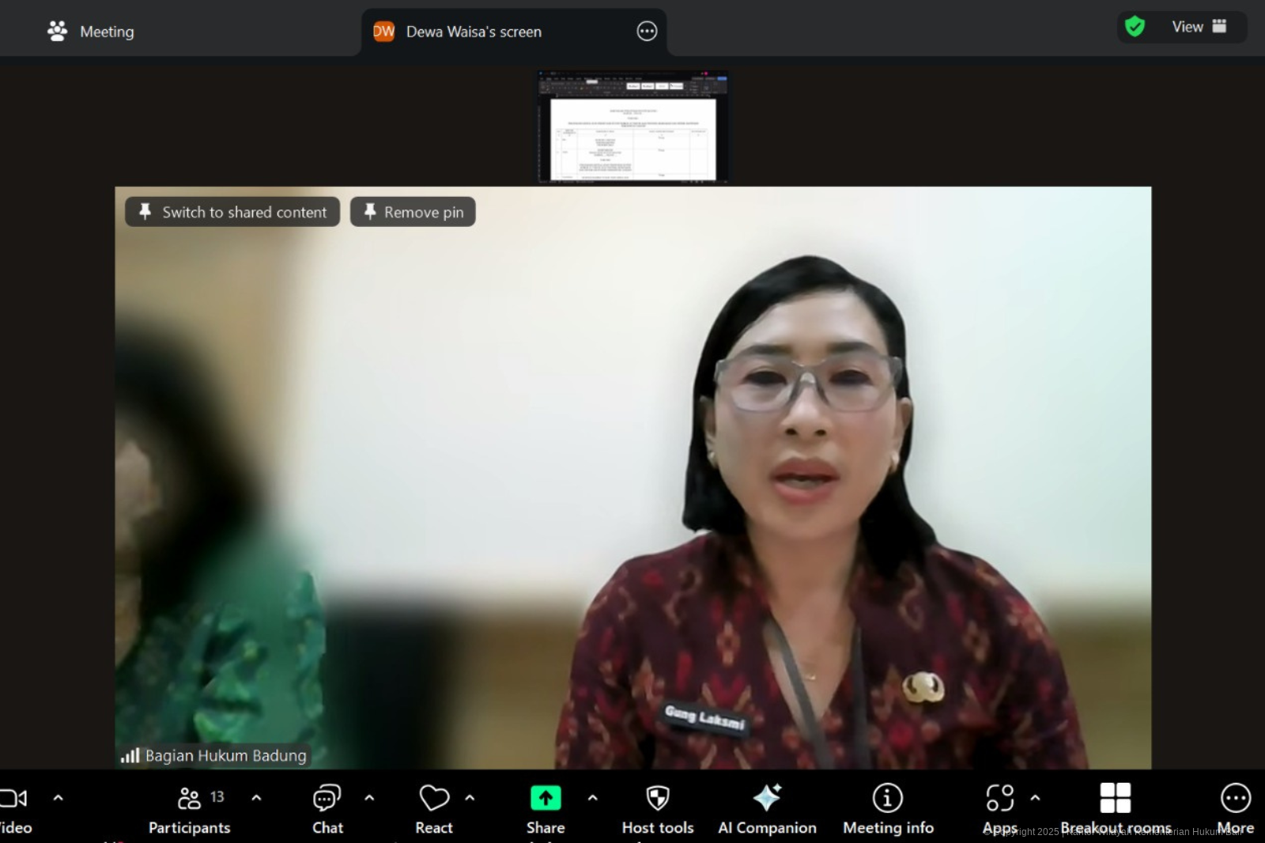Click the green Share screen icon
Image resolution: width=1265 pixels, height=843 pixels.
[546, 799]
